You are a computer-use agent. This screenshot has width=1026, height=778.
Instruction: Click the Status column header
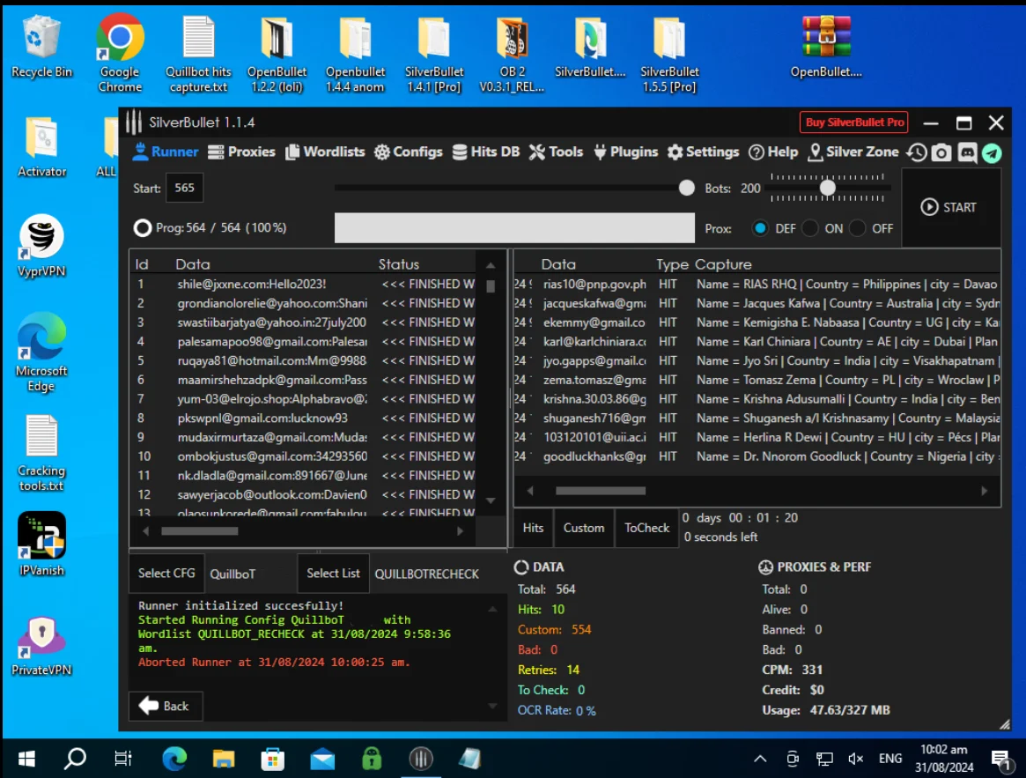pos(398,264)
